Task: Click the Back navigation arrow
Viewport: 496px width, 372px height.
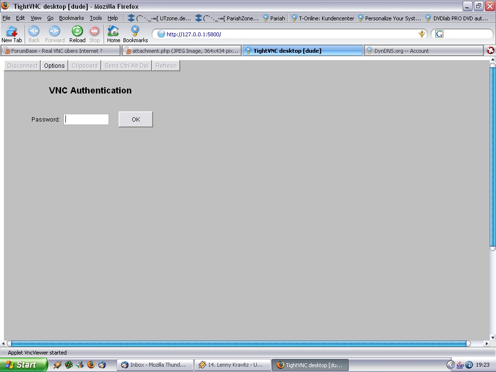Action: click(34, 34)
